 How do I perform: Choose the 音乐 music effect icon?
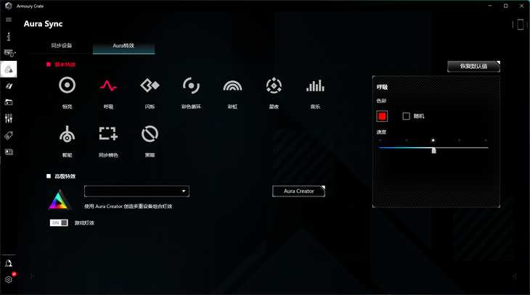[315, 86]
